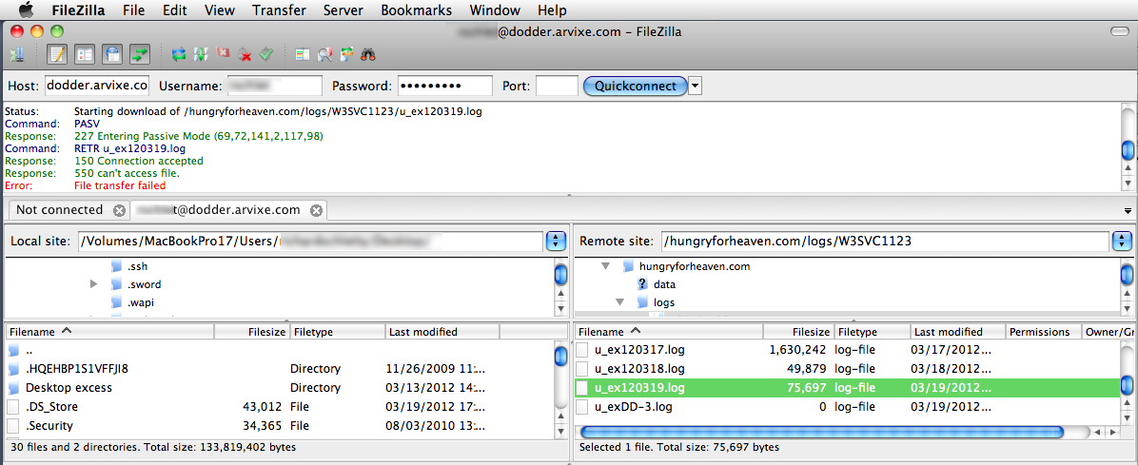Open the tab list arrow at right
Image resolution: width=1138 pixels, height=465 pixels.
1128,210
